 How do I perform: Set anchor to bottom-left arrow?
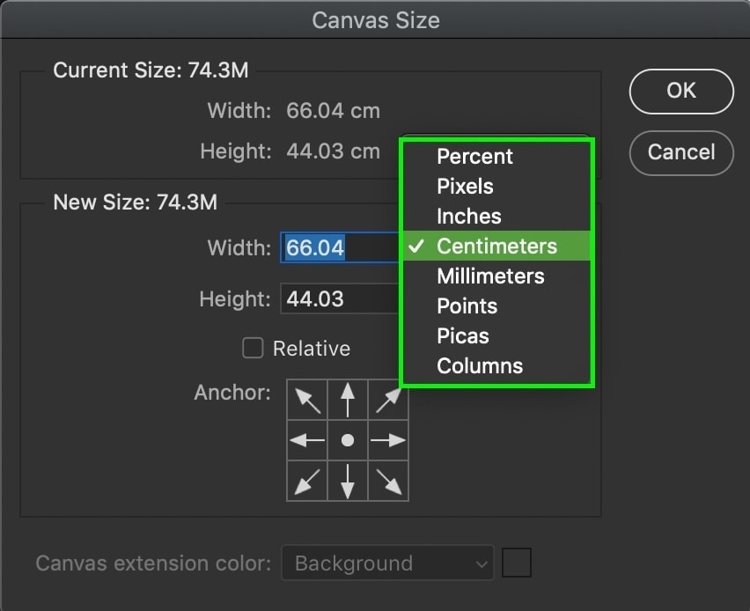tap(307, 481)
